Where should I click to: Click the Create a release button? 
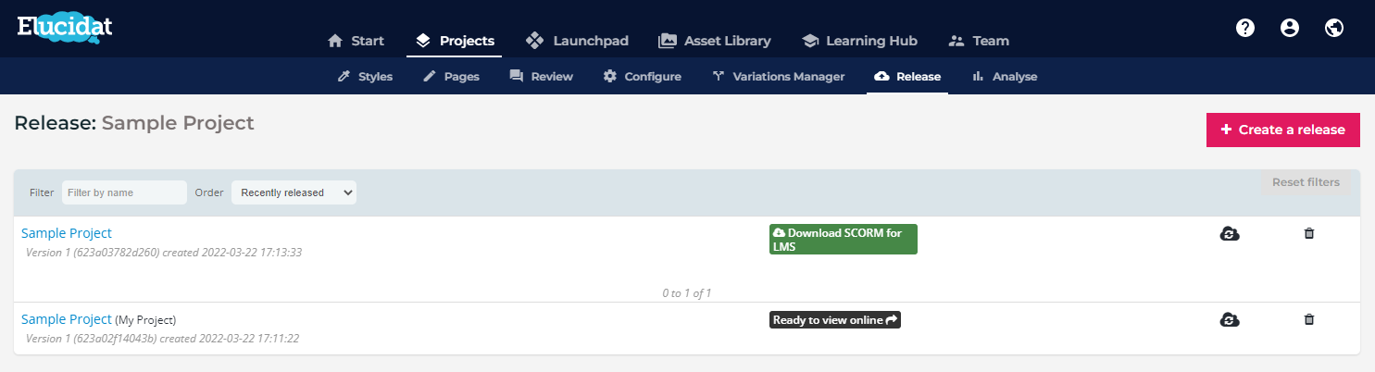tap(1282, 130)
